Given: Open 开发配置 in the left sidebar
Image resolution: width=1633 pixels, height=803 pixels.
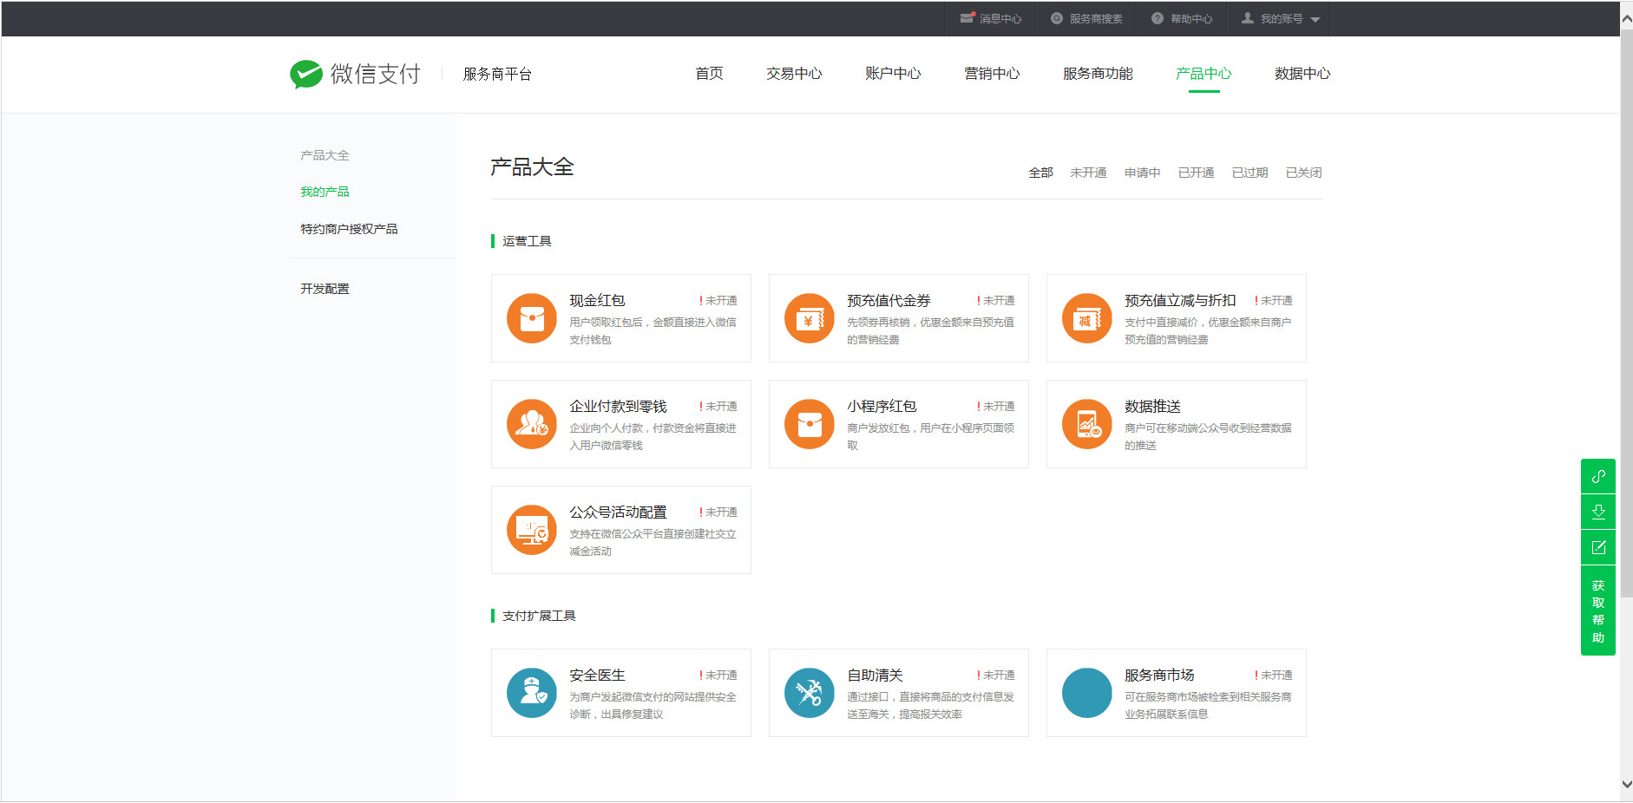Looking at the screenshot, I should click(325, 289).
